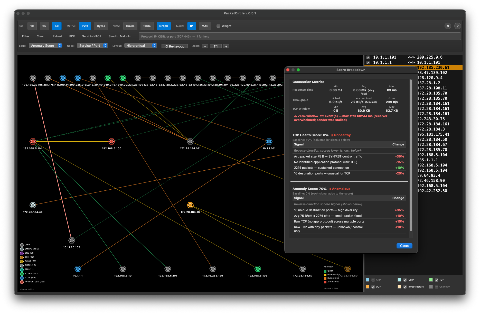Uncheck the TCP protocol checkbox
480x314 pixels.
[437, 280]
